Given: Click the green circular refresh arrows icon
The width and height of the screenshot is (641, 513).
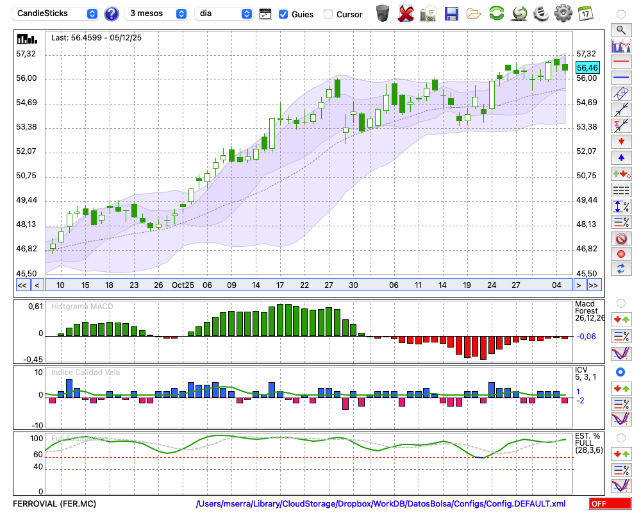Looking at the screenshot, I should (x=496, y=13).
